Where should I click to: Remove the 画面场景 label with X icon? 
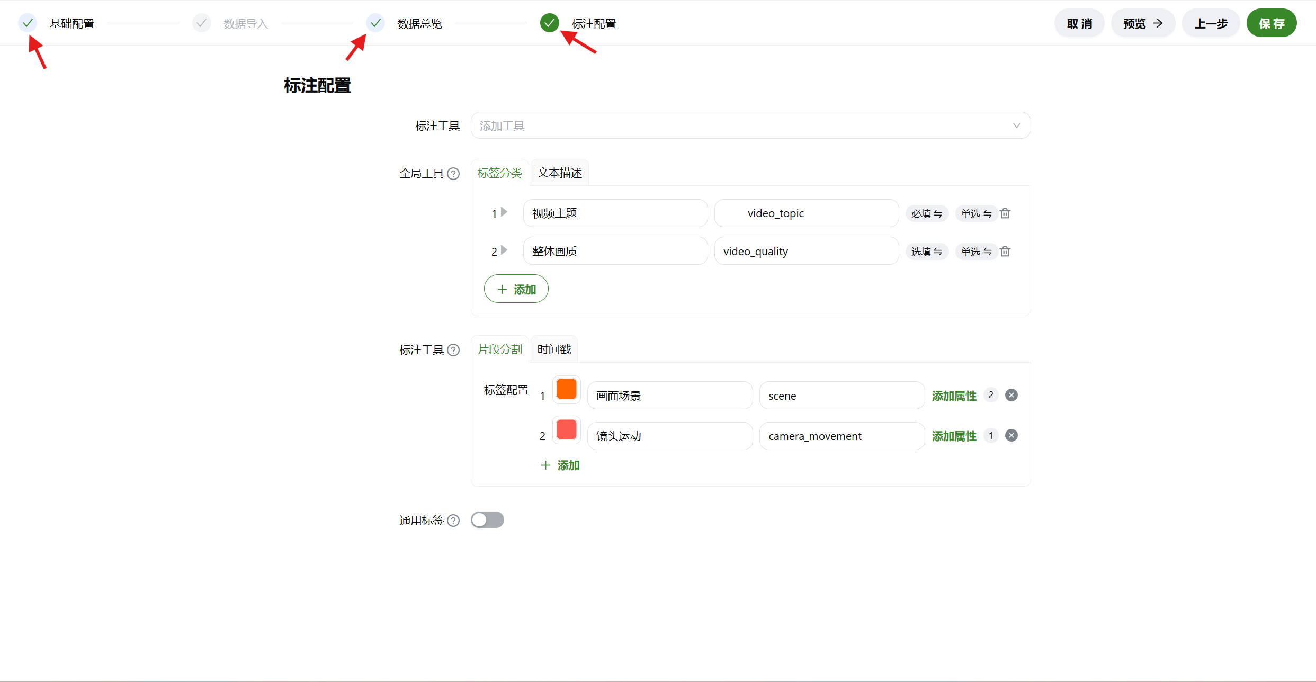pos(1011,395)
